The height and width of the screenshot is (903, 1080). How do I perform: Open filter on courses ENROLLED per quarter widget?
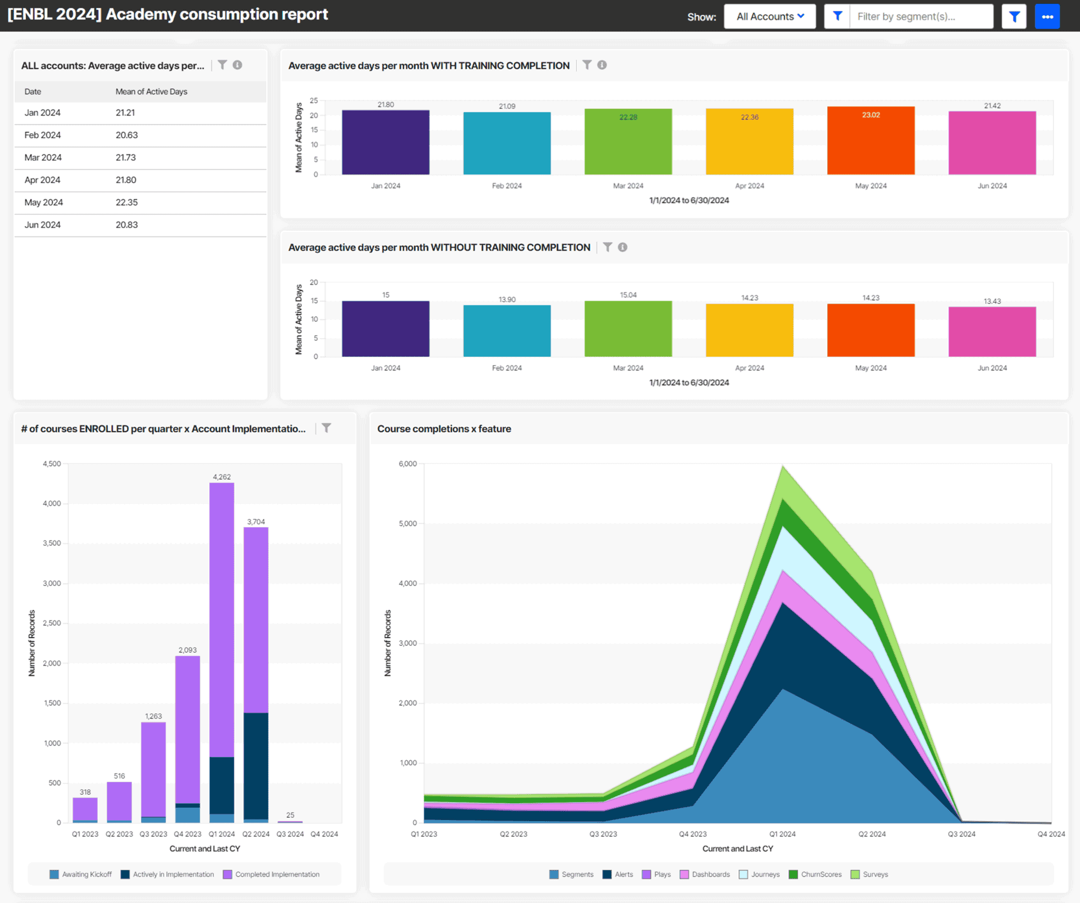(x=327, y=428)
